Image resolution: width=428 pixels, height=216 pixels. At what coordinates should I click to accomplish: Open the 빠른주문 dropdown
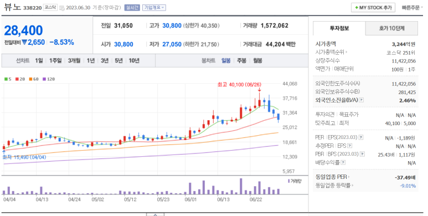pos(412,8)
